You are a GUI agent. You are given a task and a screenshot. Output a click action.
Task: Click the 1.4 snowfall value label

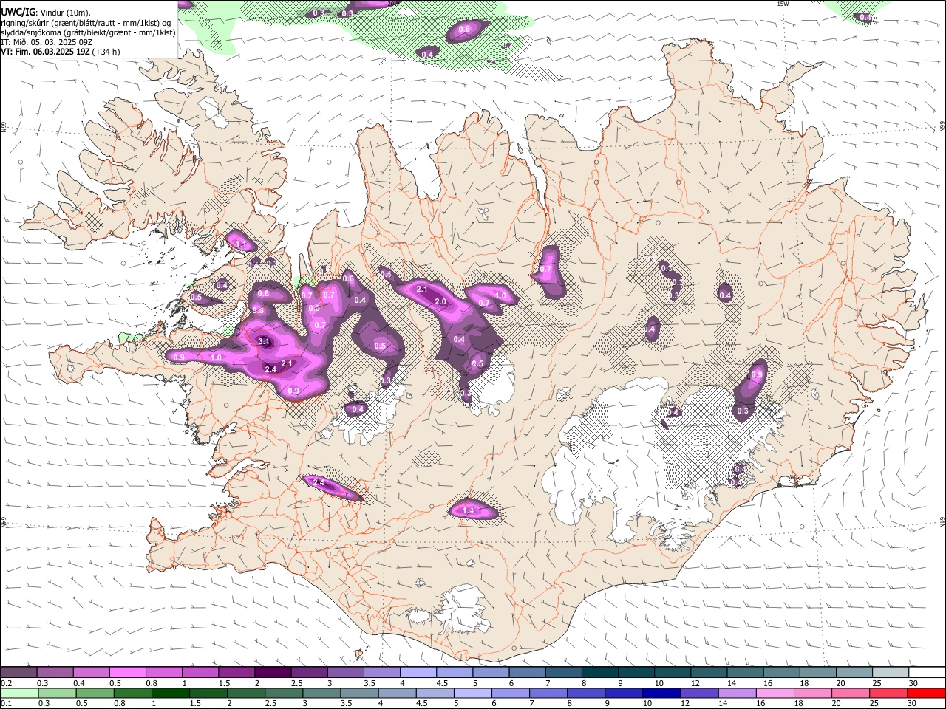468,510
